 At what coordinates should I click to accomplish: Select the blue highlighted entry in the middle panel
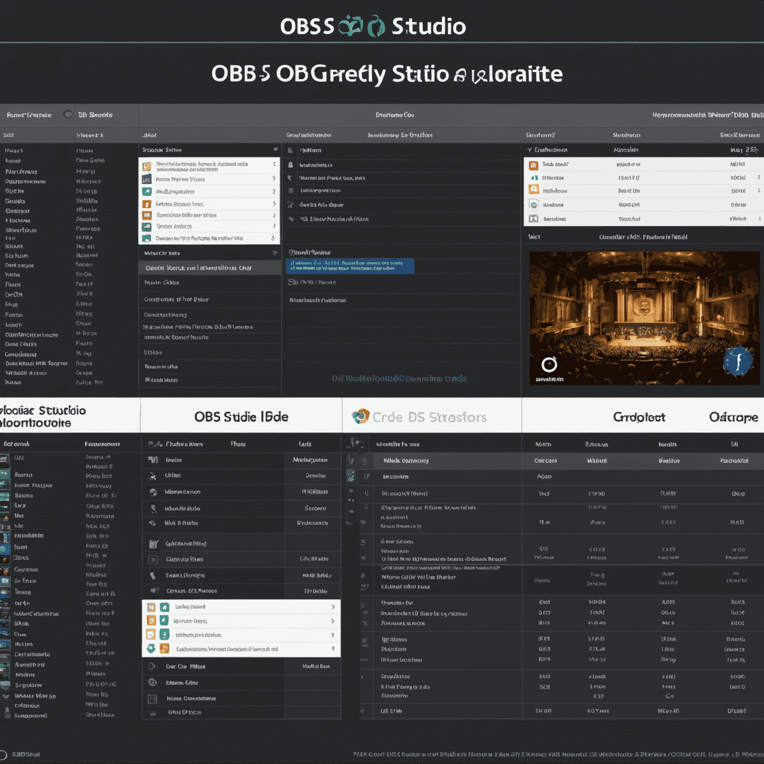coord(350,266)
